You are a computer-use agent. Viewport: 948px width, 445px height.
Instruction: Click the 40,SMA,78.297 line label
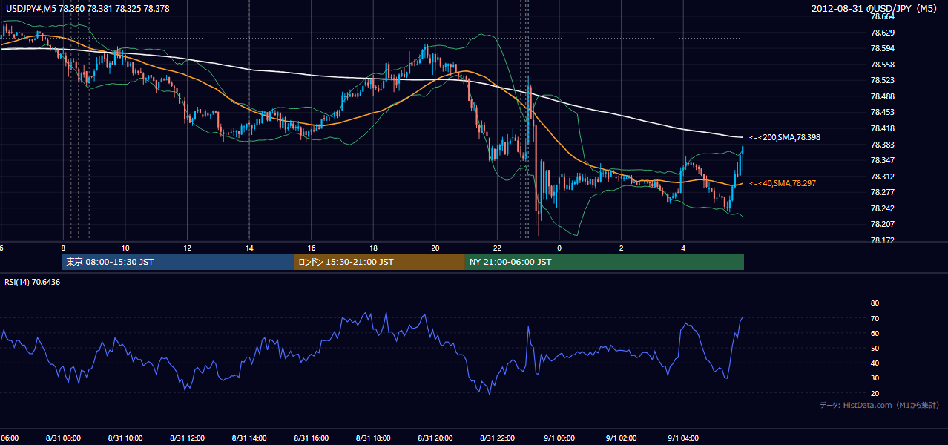pos(783,183)
